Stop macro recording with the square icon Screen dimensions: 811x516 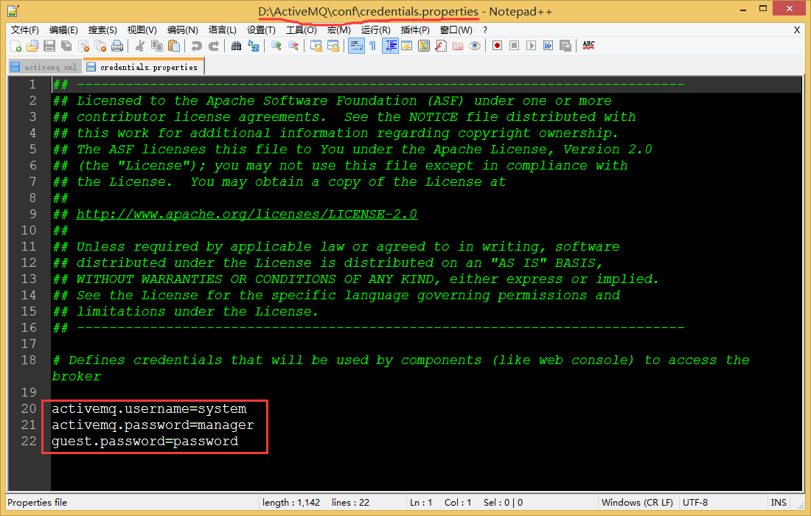(514, 46)
